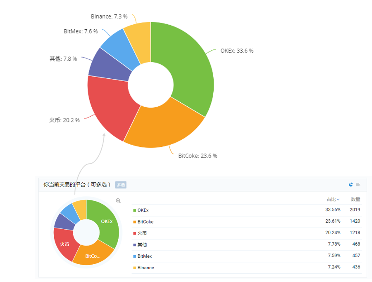Click the '其他: 7.8 %' chart label
This screenshot has width=372, height=282.
point(63,59)
